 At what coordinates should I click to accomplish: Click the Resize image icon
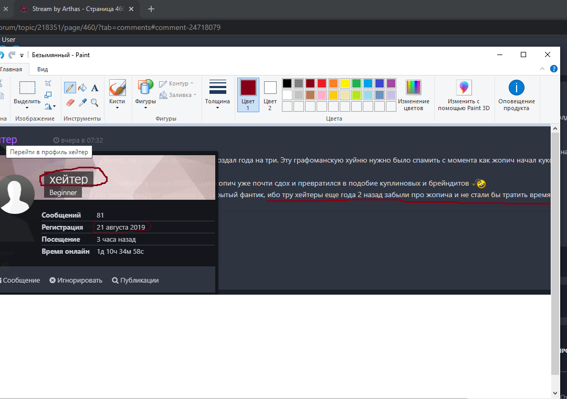coord(48,95)
